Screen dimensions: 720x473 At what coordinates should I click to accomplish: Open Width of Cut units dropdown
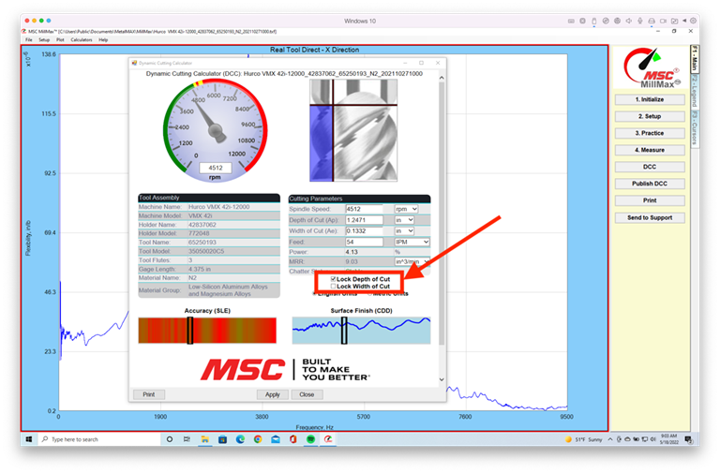tap(404, 231)
